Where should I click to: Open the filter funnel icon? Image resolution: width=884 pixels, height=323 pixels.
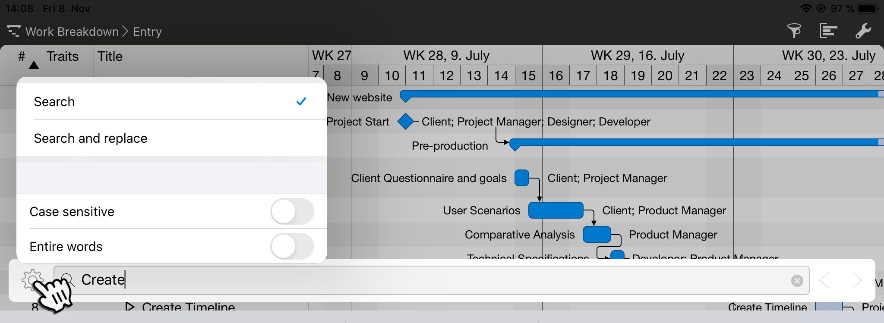tap(794, 31)
